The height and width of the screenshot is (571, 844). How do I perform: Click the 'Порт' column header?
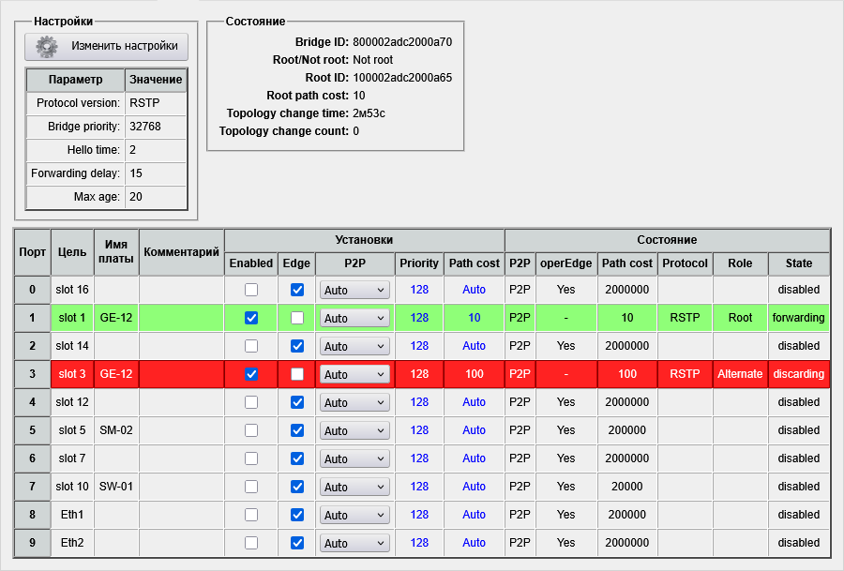(x=33, y=251)
